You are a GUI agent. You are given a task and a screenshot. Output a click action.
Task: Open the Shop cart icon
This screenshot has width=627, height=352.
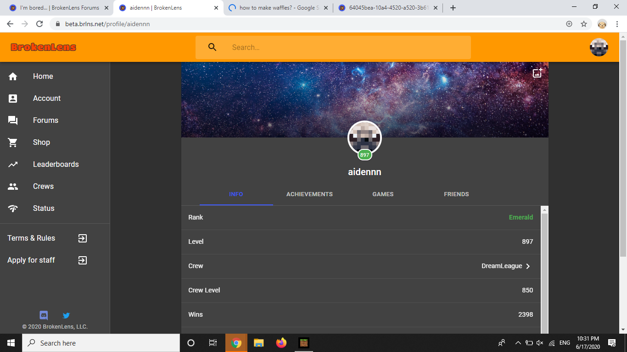pos(13,143)
